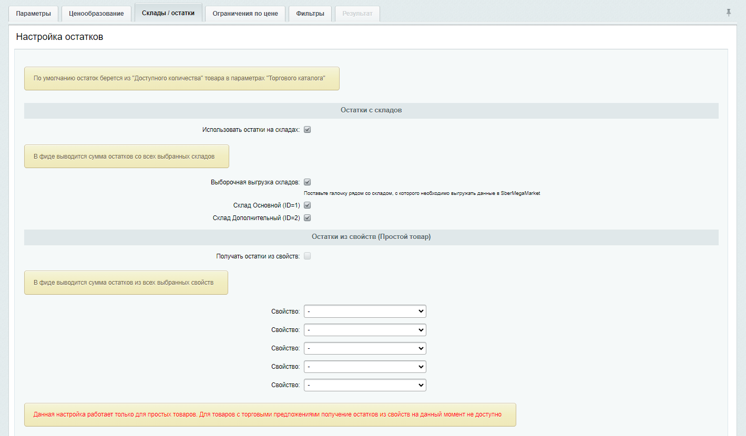The width and height of the screenshot is (746, 436).
Task: Open the Ценообразование tab
Action: tap(96, 14)
